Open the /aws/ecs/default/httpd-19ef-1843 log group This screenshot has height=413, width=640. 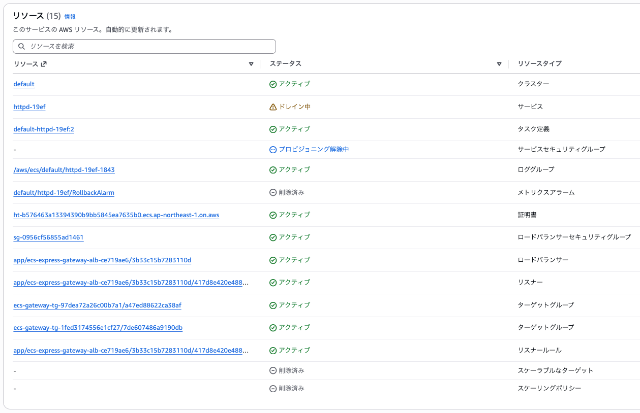point(64,170)
